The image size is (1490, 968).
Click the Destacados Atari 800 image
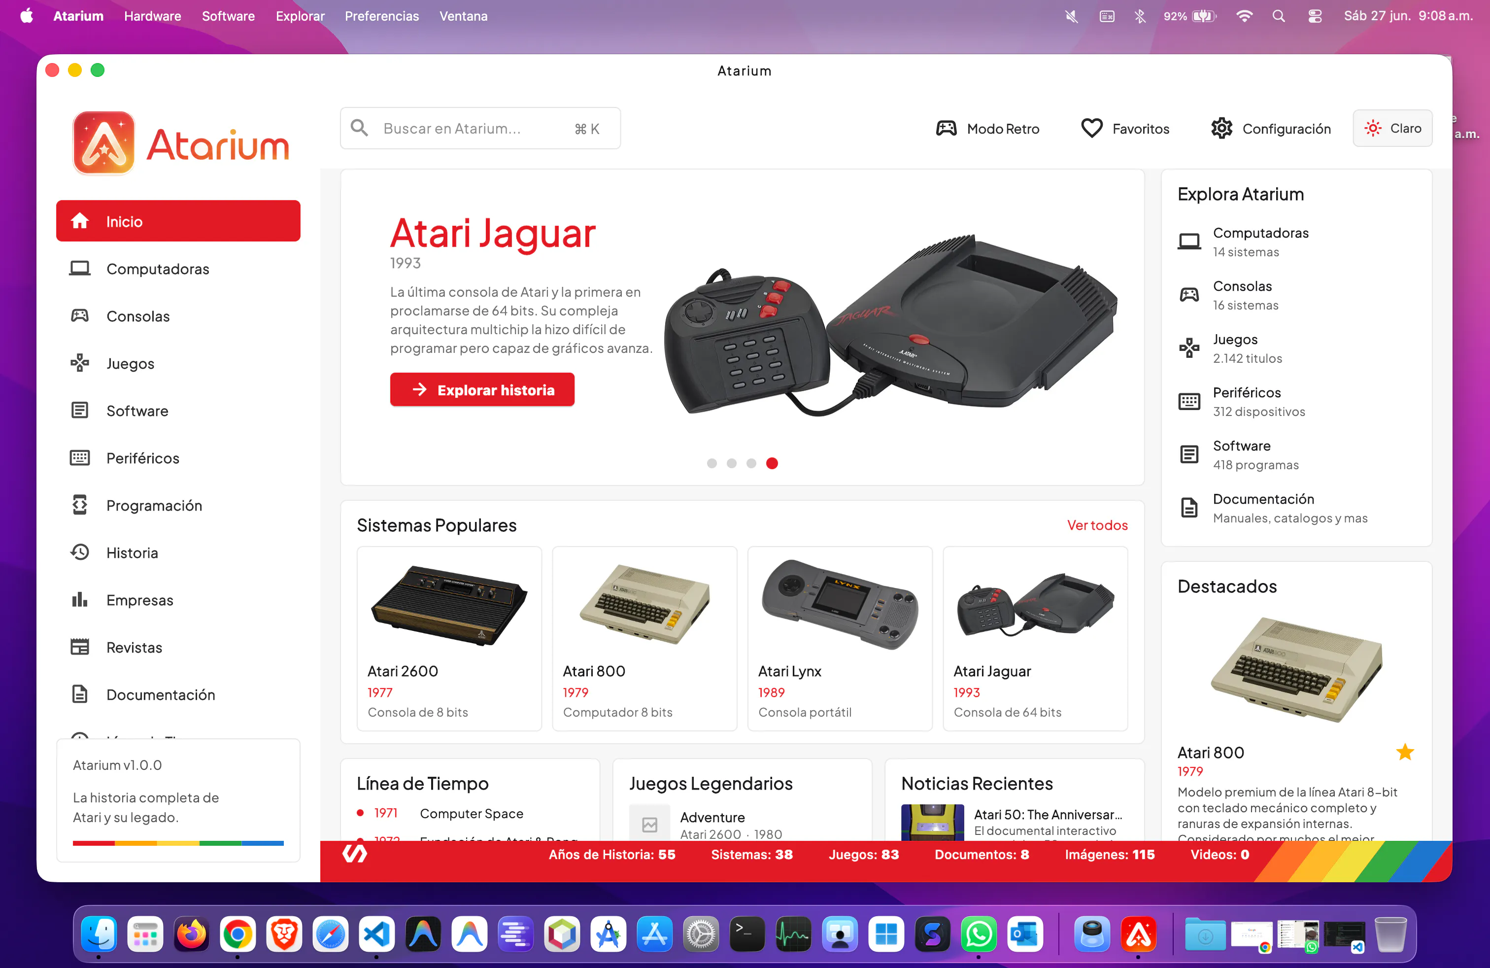1296,669
